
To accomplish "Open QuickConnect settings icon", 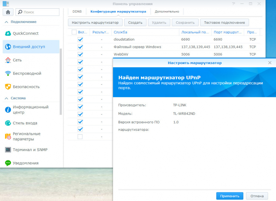I will coord(8,33).
